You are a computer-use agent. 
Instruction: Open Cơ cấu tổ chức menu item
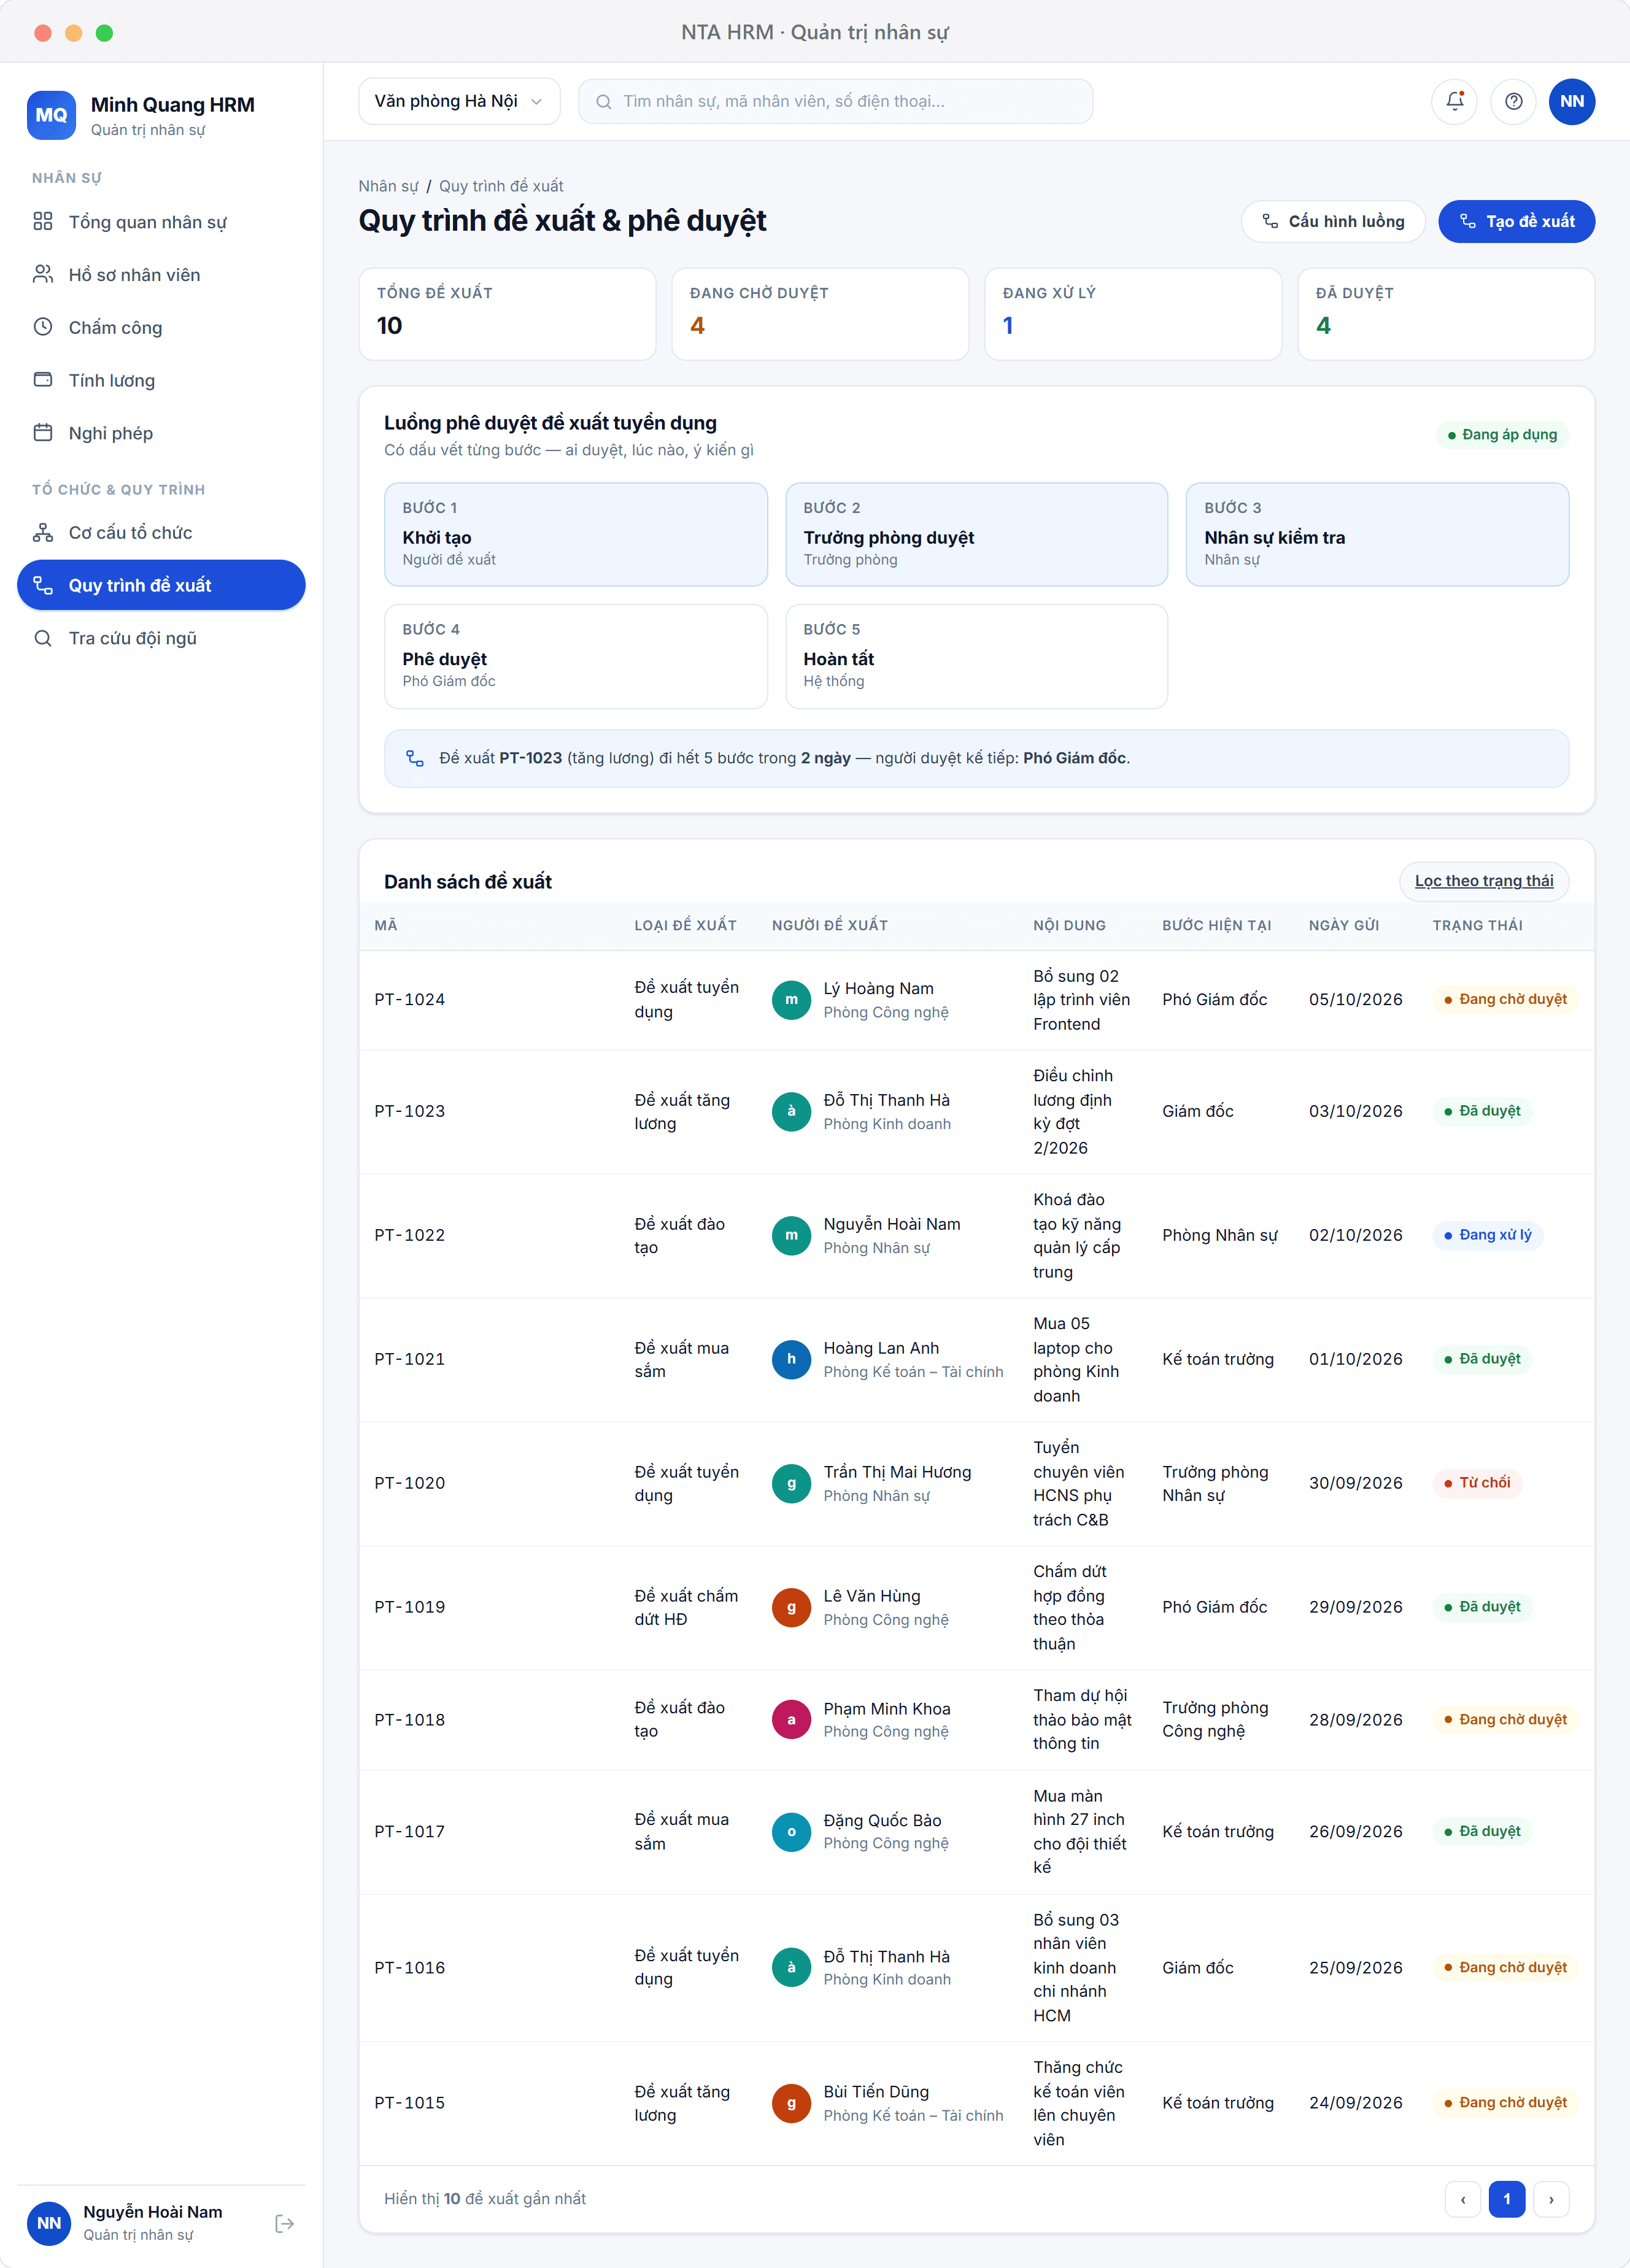[161, 532]
